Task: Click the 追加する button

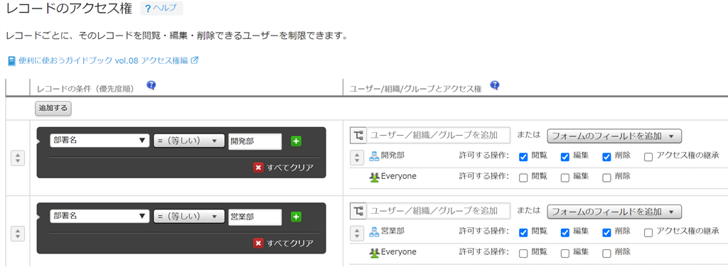Action: (x=53, y=108)
